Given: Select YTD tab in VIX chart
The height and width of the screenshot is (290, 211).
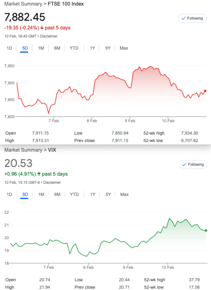Looking at the screenshot, I should tap(74, 195).
